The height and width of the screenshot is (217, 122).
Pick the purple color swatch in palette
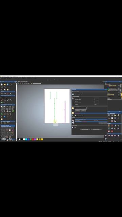click(x=35, y=139)
